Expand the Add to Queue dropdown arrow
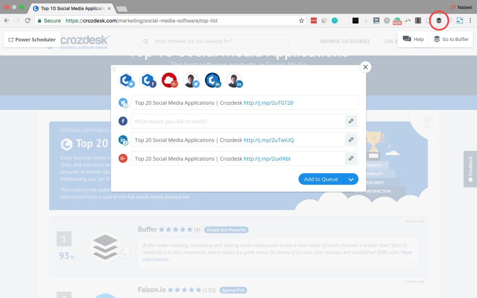 [351, 179]
